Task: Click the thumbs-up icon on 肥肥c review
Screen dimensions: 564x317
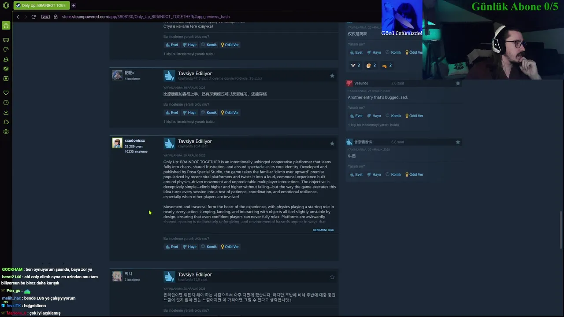Action: [x=169, y=76]
